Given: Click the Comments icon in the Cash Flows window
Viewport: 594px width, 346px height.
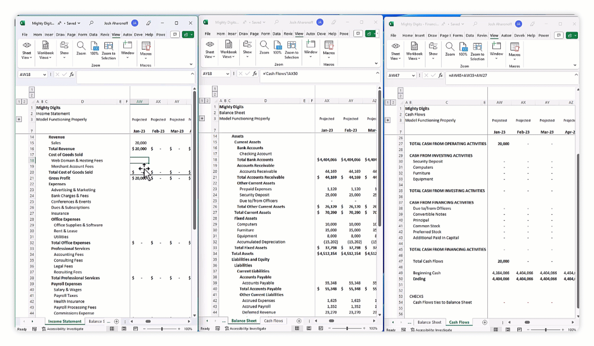Looking at the screenshot, I should click(x=558, y=35).
